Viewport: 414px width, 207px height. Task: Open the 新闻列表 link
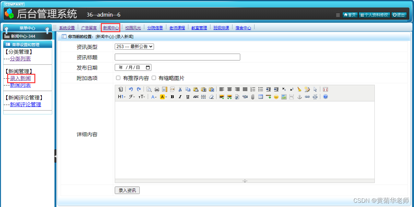20,85
